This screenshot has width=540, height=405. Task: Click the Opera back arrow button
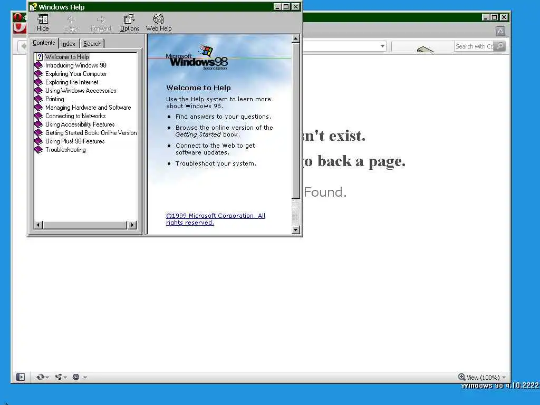(23, 46)
